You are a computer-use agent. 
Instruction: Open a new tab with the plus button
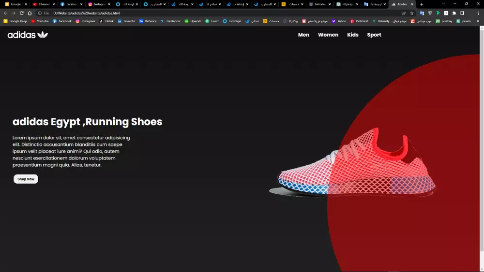tap(422, 4)
